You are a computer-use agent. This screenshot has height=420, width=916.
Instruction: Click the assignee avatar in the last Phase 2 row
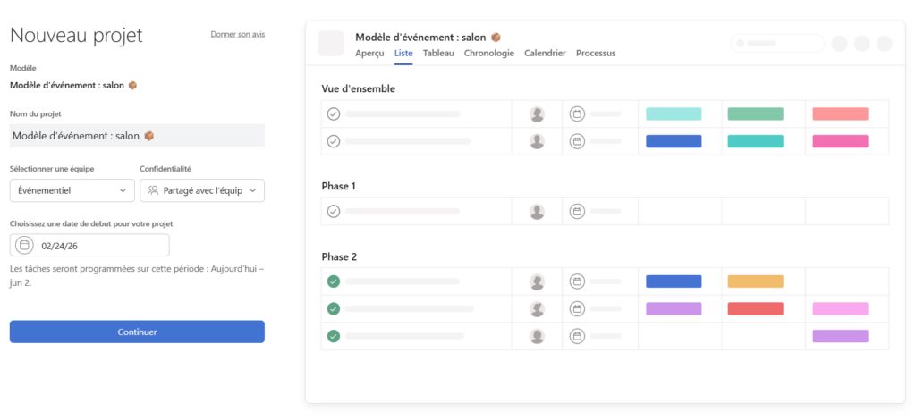[537, 336]
